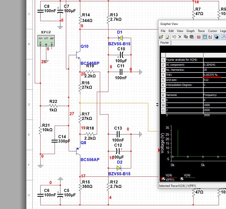Open the File menu in Grapher View
The height and width of the screenshot is (209, 226).
coord(163,31)
